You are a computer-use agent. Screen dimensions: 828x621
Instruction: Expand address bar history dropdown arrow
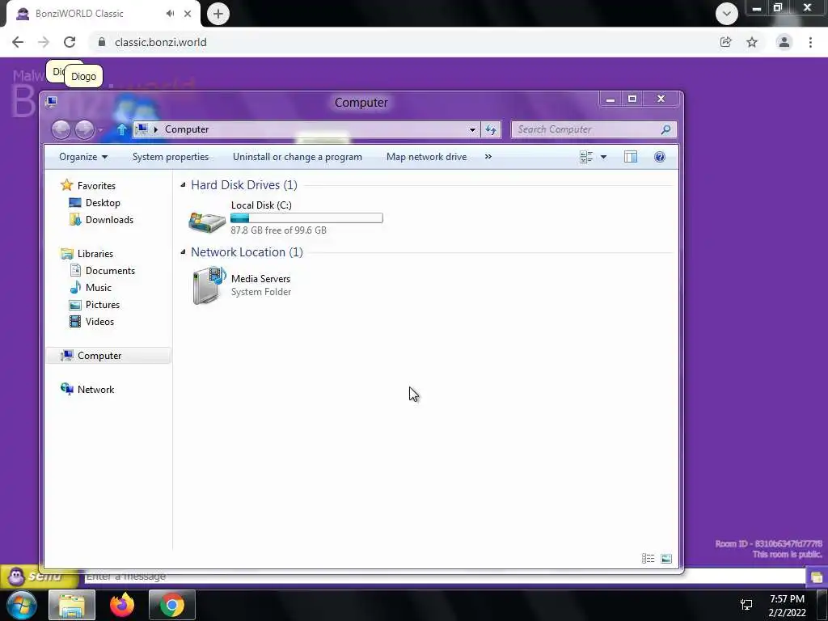click(x=472, y=129)
